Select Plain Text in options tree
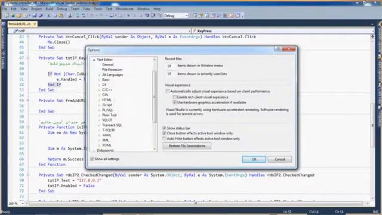This screenshot has width=382, height=215. [x=109, y=115]
